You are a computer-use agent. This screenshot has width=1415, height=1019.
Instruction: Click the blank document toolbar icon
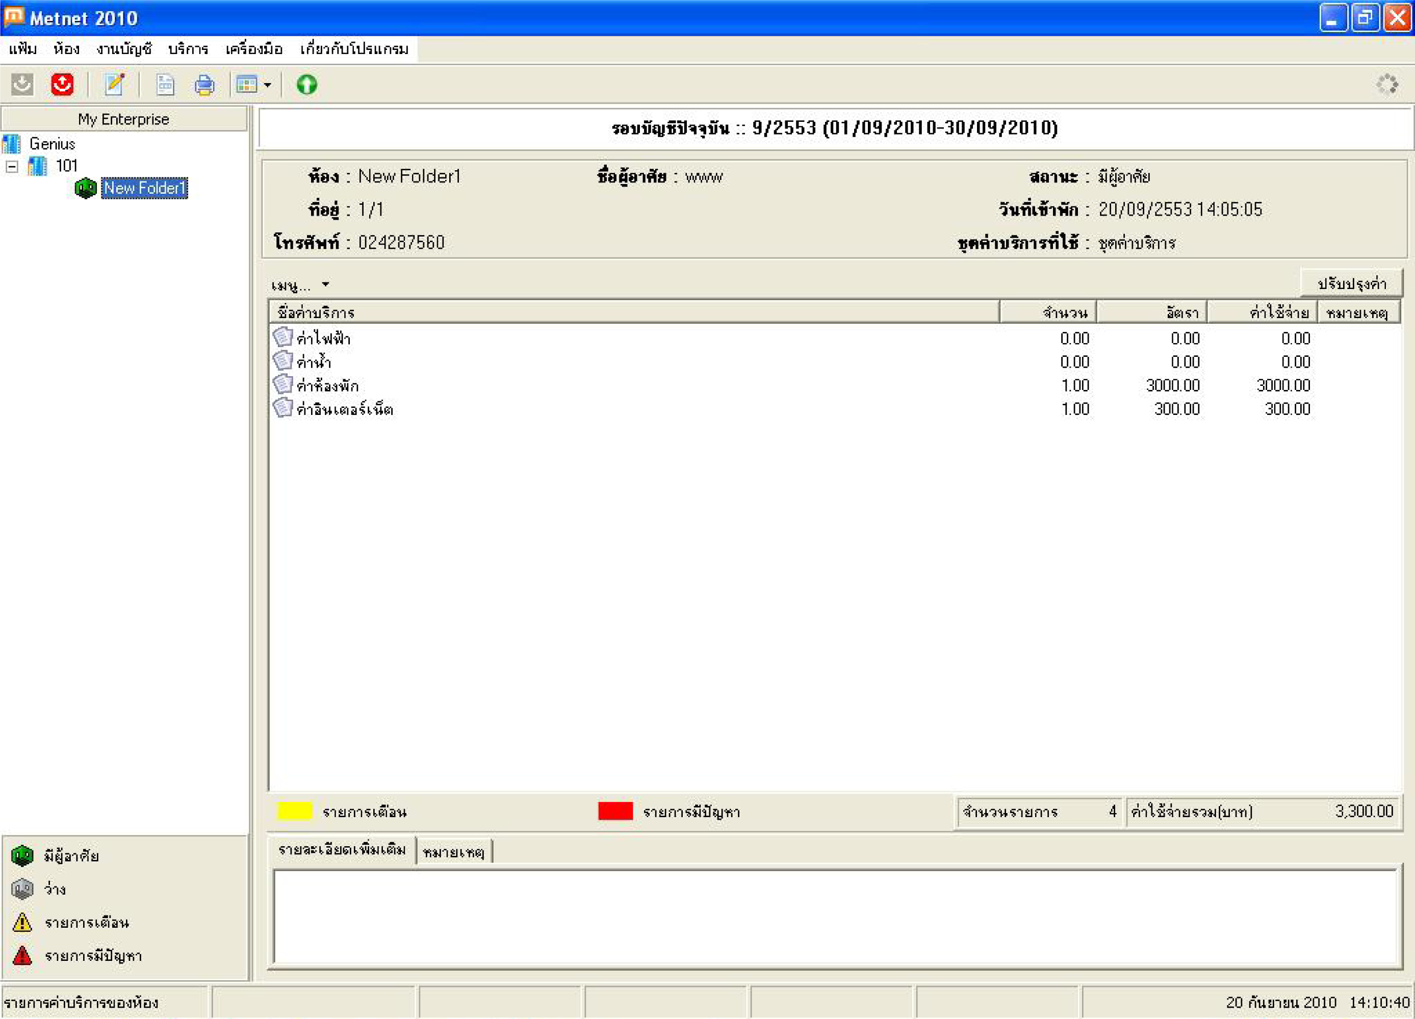pyautogui.click(x=165, y=84)
